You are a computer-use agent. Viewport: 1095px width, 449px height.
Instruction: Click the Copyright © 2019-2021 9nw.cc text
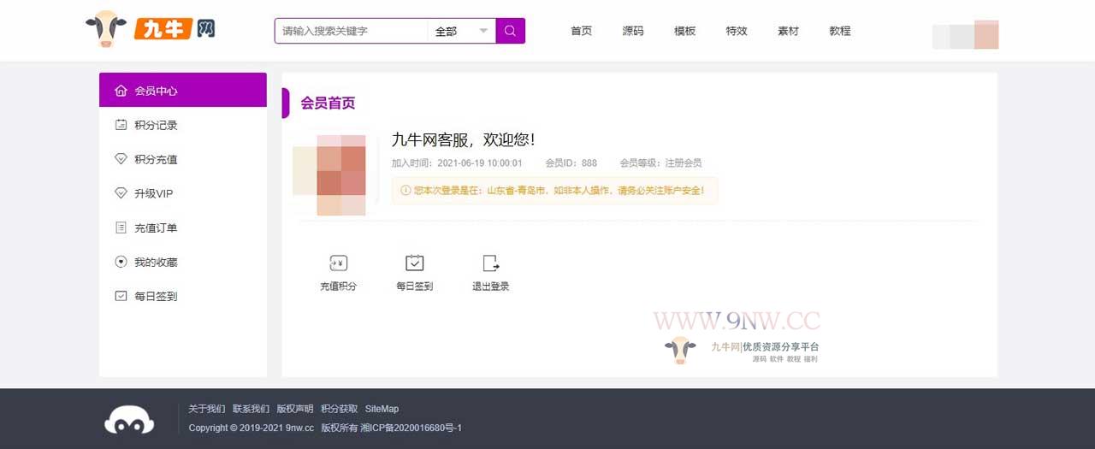click(x=252, y=428)
